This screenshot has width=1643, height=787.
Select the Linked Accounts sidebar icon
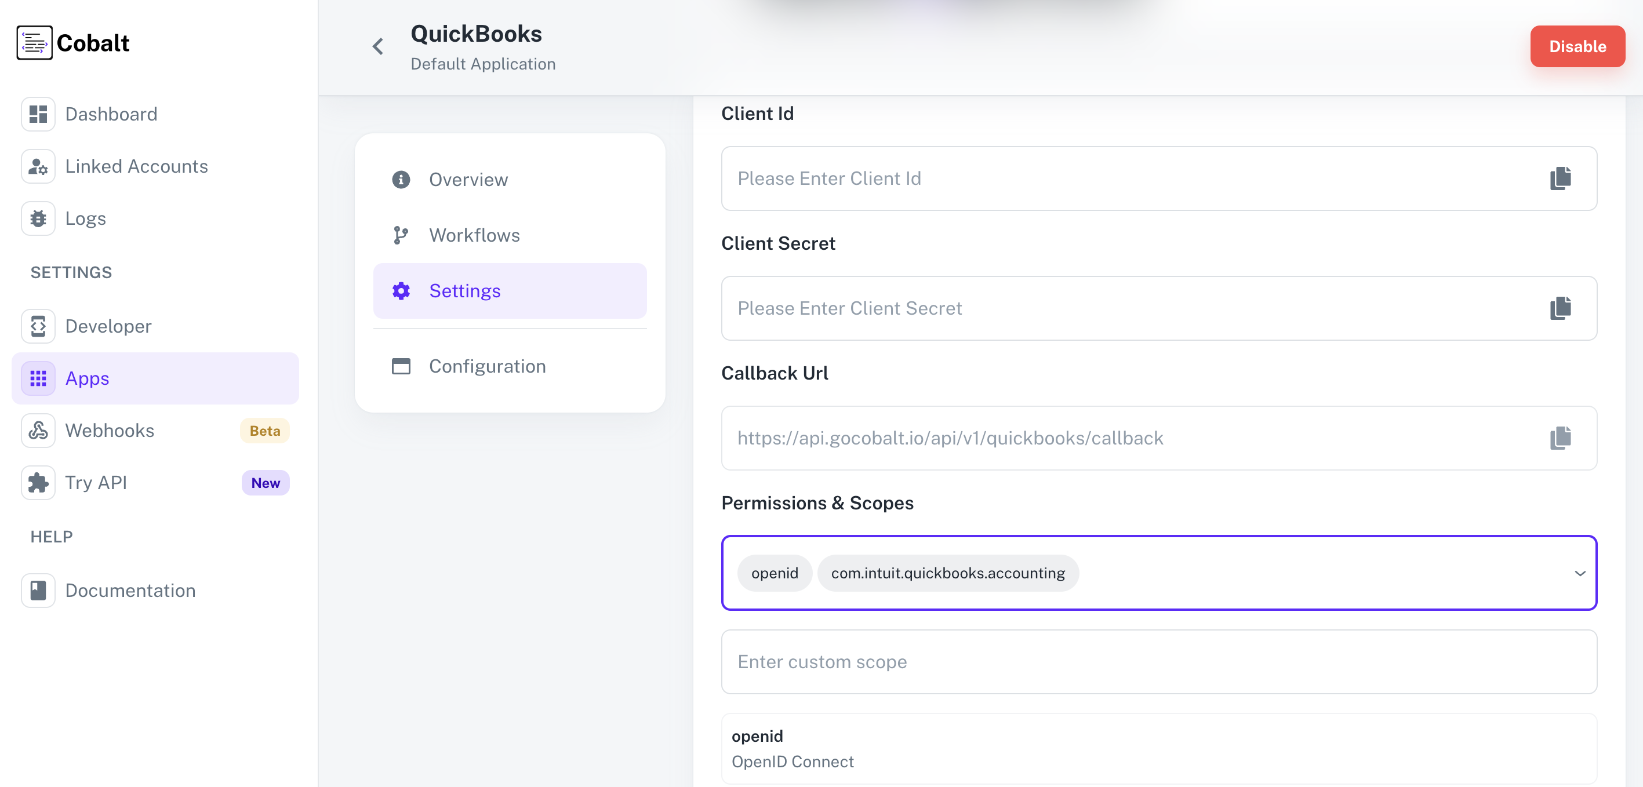click(38, 166)
